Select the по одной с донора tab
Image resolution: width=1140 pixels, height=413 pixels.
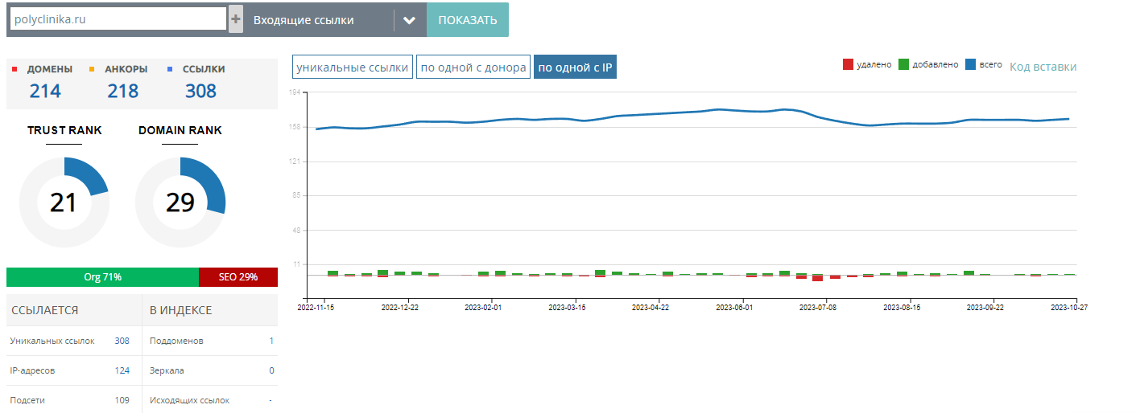click(x=473, y=67)
